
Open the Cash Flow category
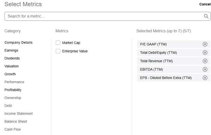click(13, 129)
